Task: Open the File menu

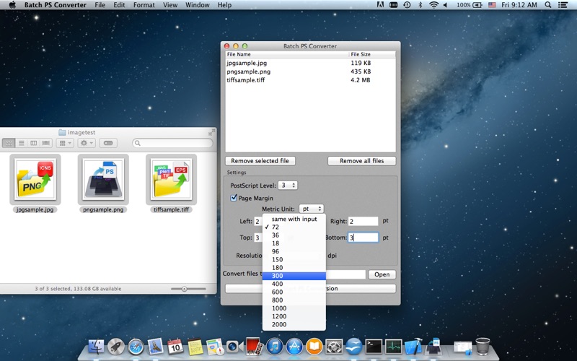Action: (100, 5)
